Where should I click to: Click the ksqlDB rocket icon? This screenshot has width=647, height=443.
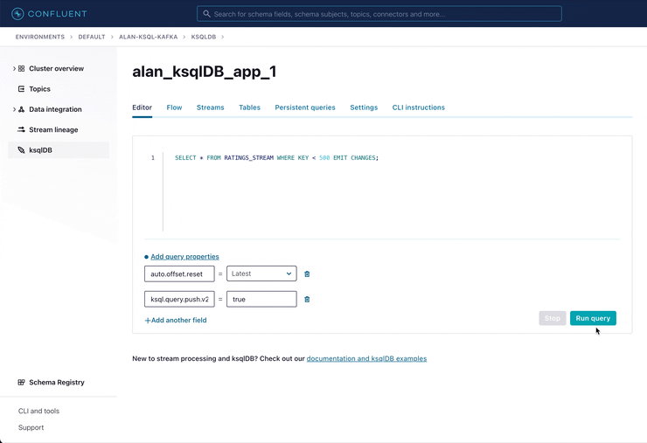point(22,150)
